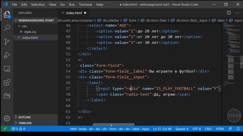Click line number 46 in gutter
243x136 pixels.
point(68,25)
